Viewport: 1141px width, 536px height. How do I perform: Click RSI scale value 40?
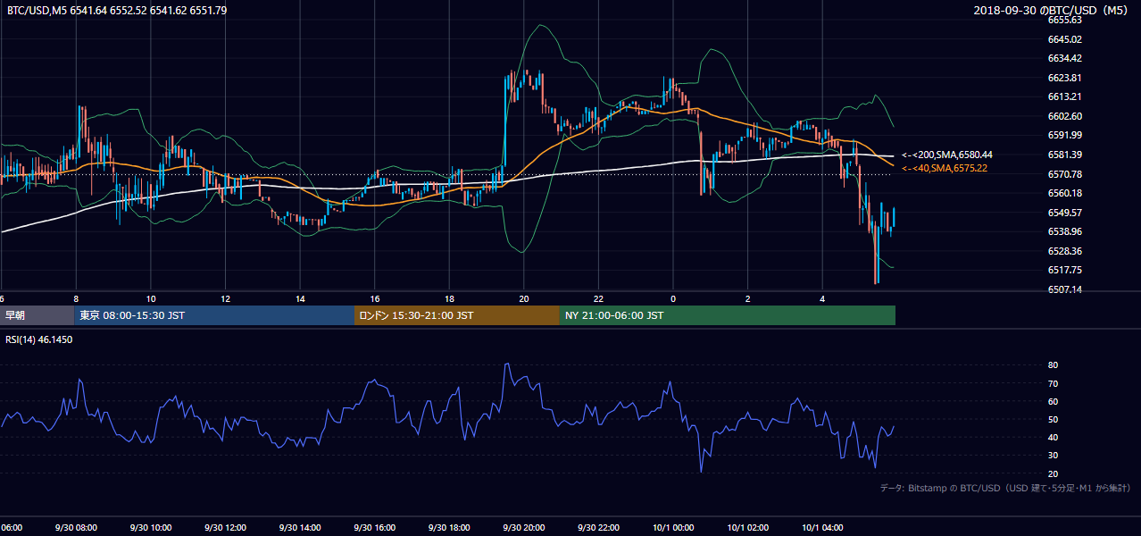1054,437
